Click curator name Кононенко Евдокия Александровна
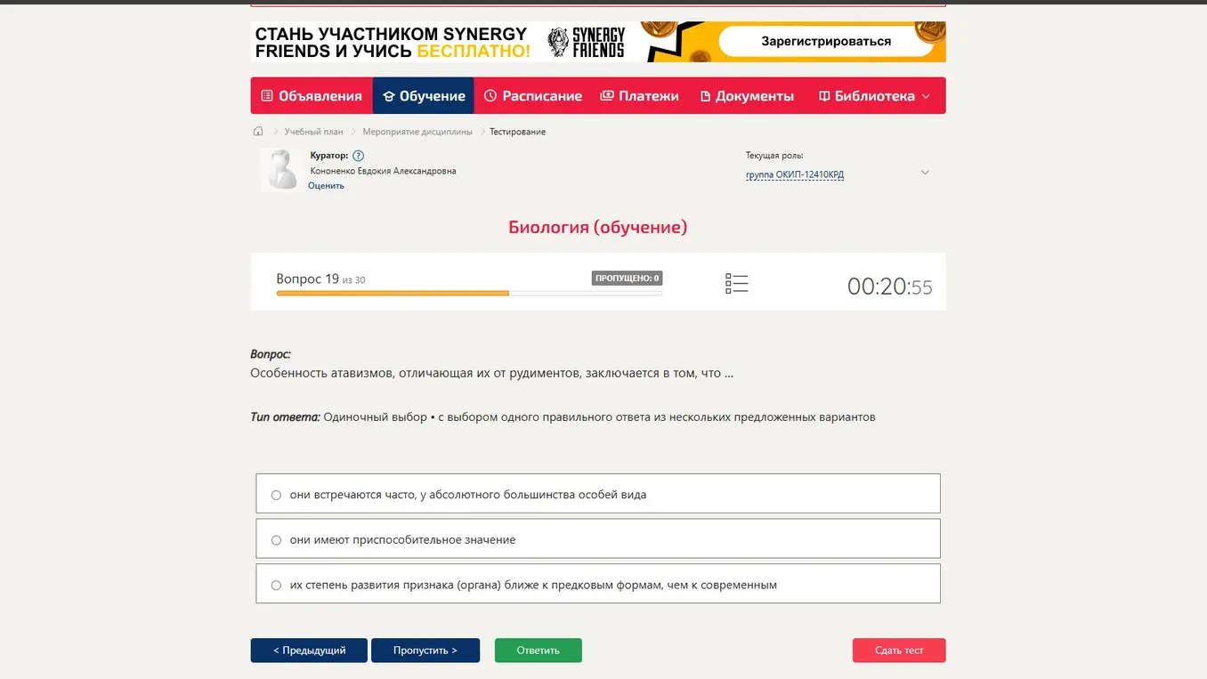Viewport: 1207px width, 679px height. 383,171
